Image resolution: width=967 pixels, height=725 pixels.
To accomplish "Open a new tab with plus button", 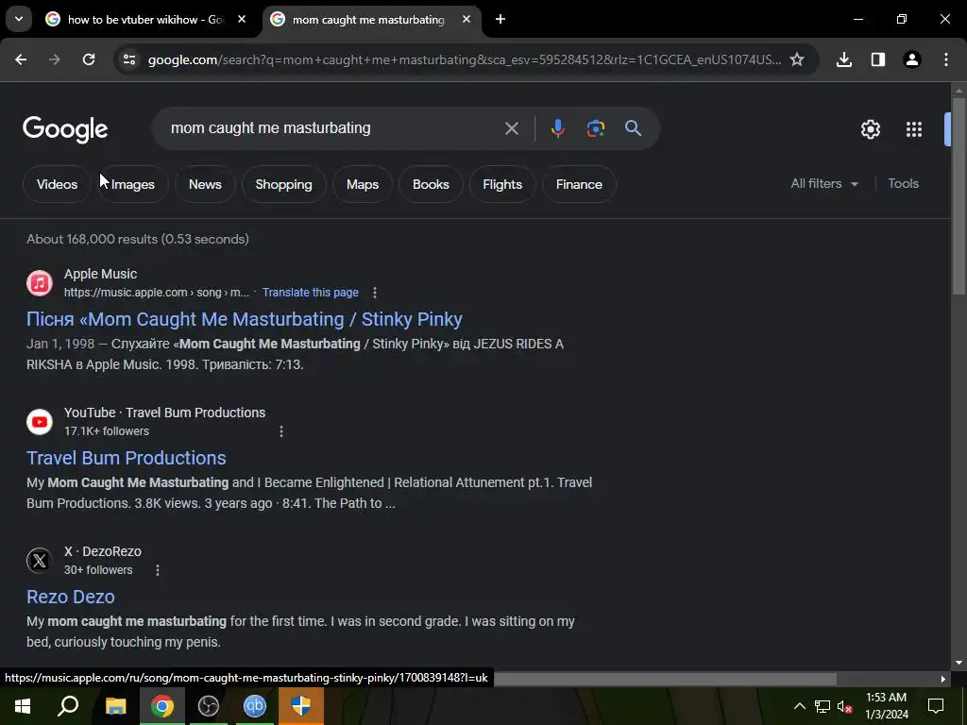I will [x=500, y=19].
